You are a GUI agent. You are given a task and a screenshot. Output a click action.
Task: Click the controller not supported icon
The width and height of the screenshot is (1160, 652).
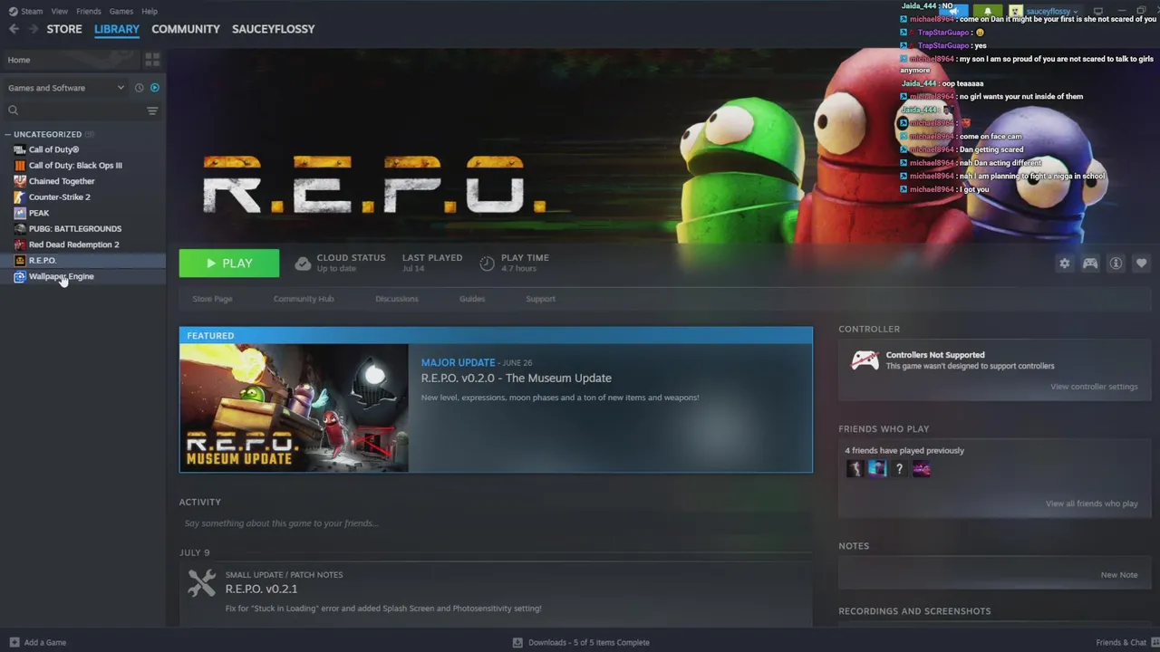865,360
